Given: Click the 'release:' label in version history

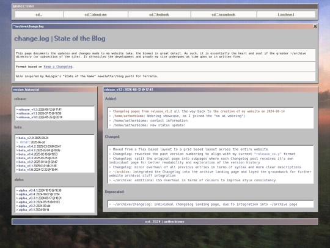Looking at the screenshot, I should [20, 99].
